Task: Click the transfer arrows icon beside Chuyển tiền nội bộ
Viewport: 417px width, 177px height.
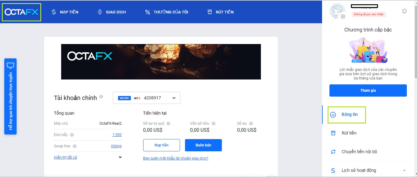Action: point(333,152)
